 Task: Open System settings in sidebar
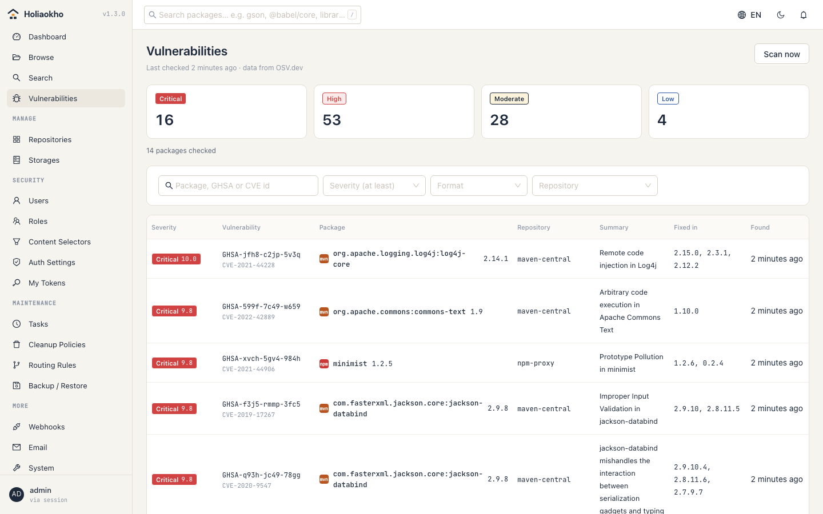point(66,468)
